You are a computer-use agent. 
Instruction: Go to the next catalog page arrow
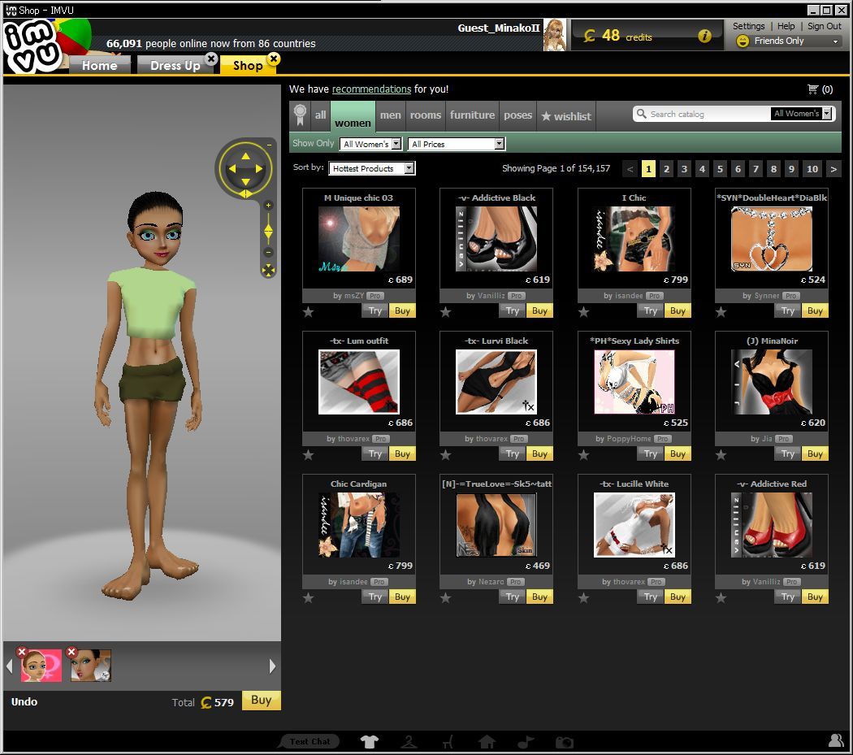coord(834,169)
